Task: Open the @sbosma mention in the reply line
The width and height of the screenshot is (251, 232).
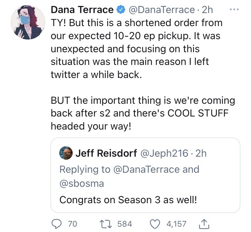Action: (x=82, y=183)
